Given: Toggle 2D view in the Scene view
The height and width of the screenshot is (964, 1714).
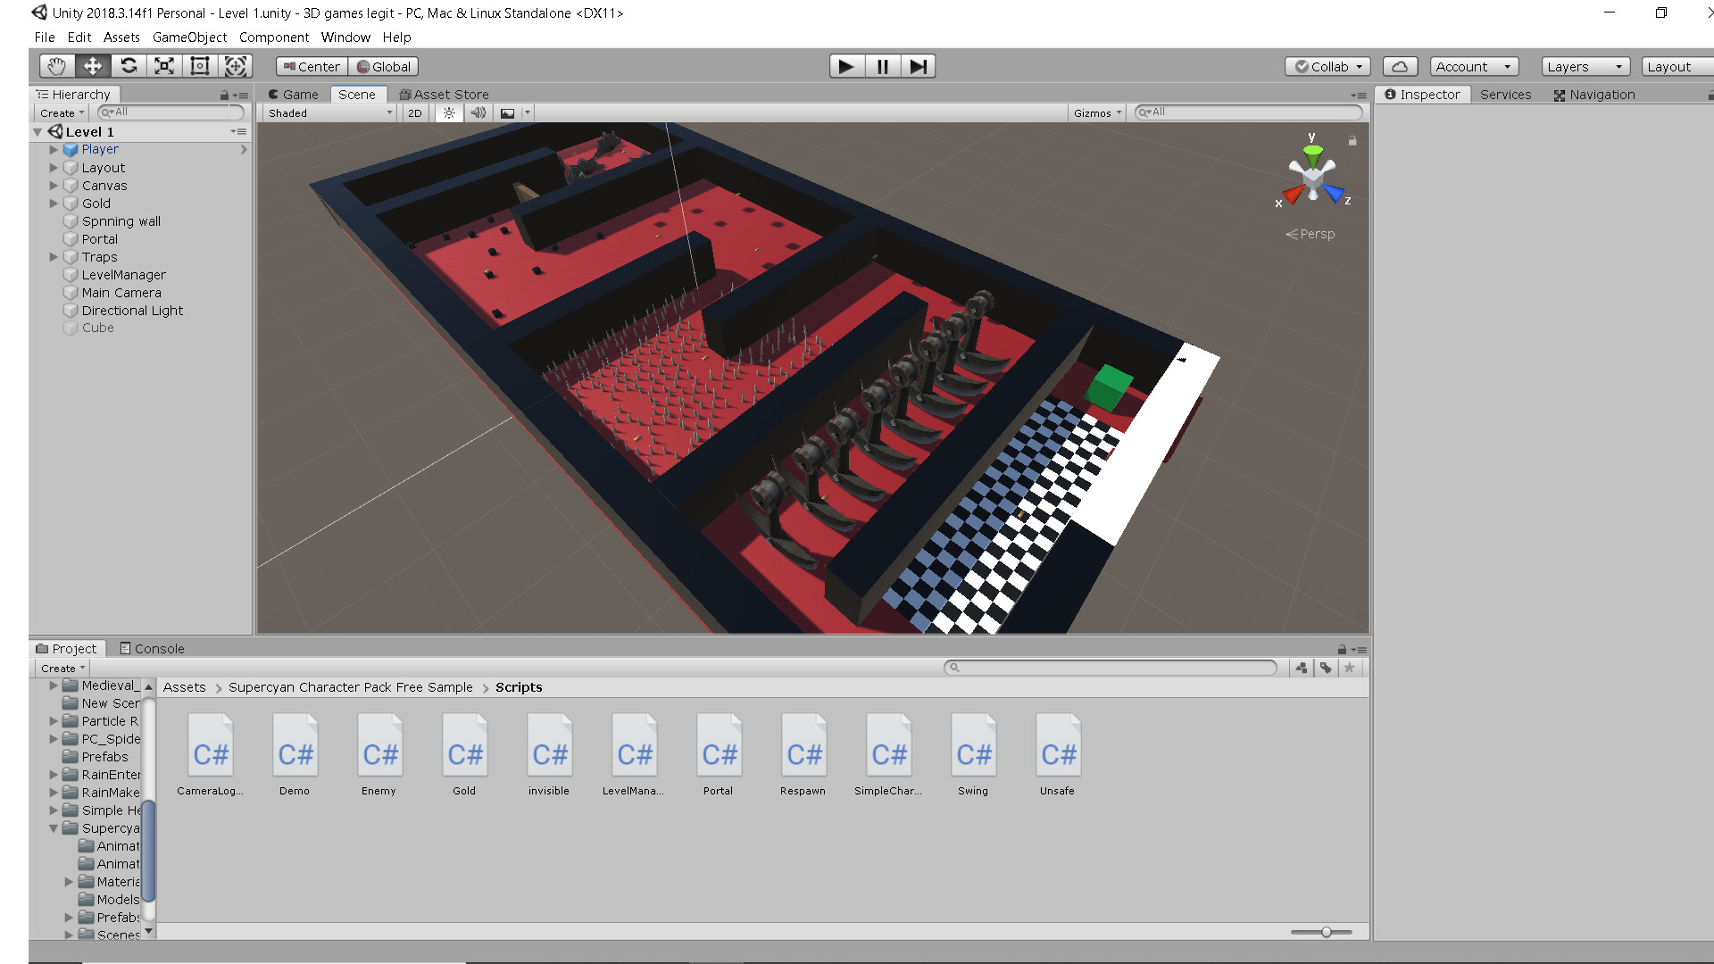Looking at the screenshot, I should 414,112.
